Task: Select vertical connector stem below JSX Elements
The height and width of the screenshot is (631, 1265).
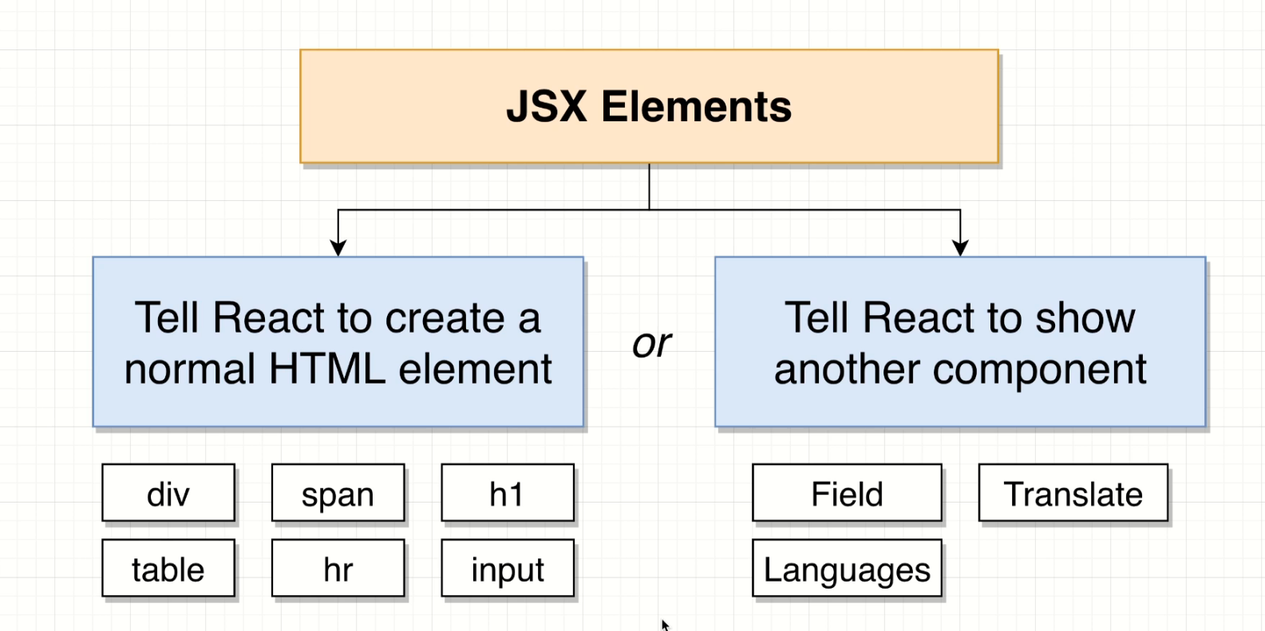Action: click(649, 187)
